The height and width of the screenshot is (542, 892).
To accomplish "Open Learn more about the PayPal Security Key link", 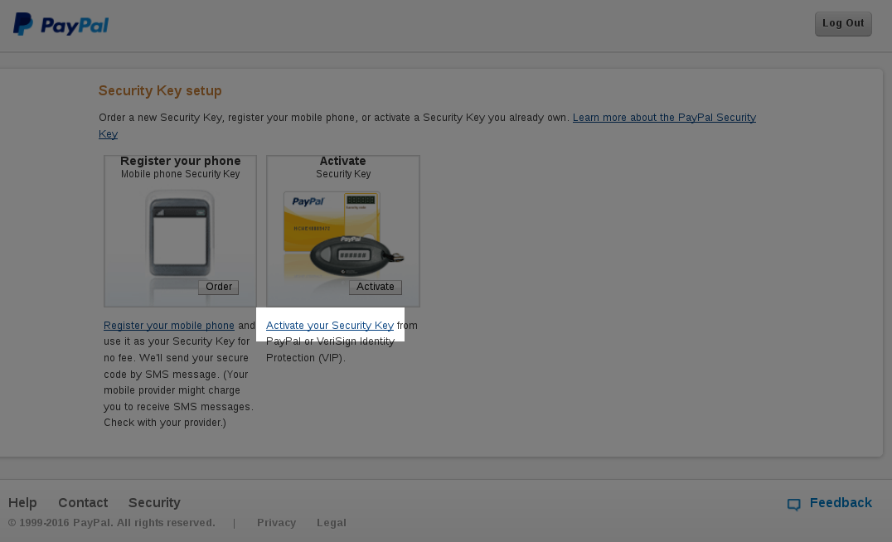I will tap(664, 118).
